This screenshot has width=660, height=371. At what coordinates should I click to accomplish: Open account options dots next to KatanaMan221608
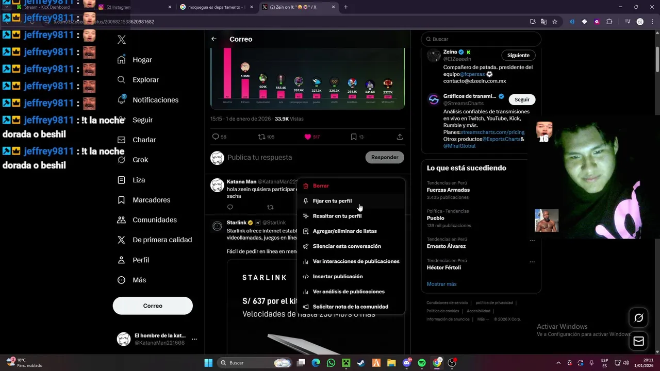pyautogui.click(x=194, y=339)
